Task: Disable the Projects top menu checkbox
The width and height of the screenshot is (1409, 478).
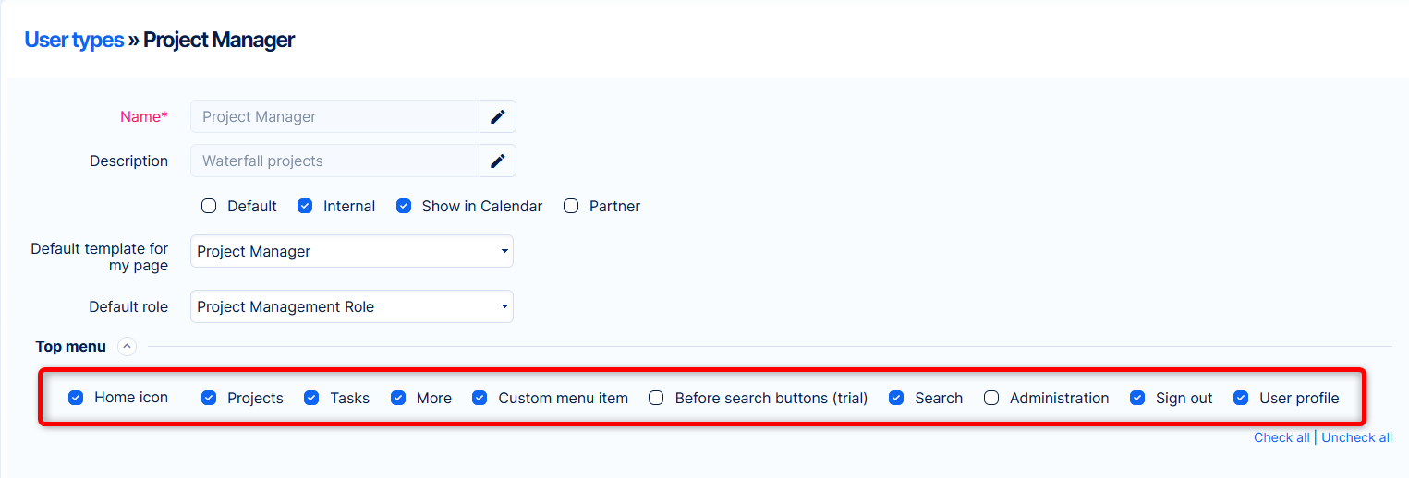Action: click(209, 398)
